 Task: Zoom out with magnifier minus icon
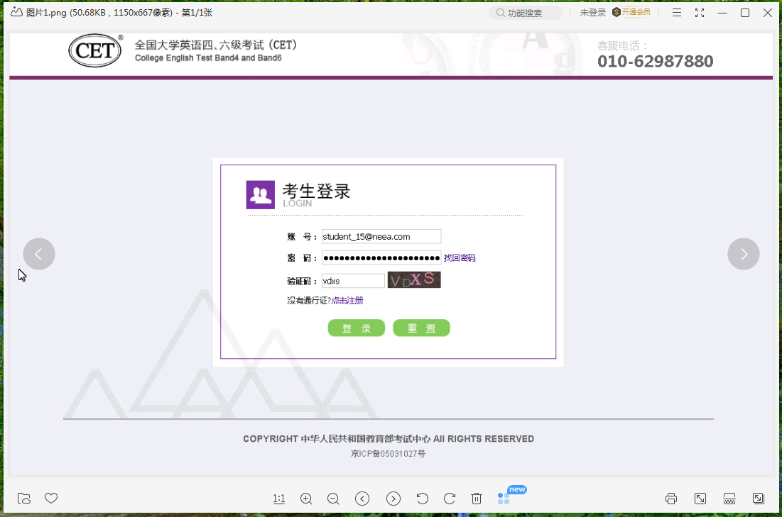[x=333, y=499]
